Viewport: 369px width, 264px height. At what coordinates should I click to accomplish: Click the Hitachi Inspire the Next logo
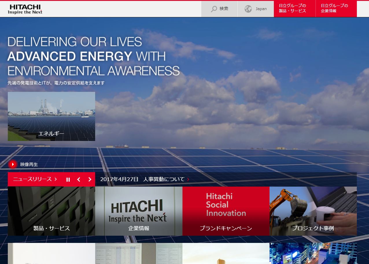tap(25, 9)
